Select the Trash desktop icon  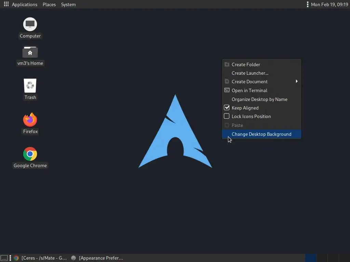click(x=30, y=86)
